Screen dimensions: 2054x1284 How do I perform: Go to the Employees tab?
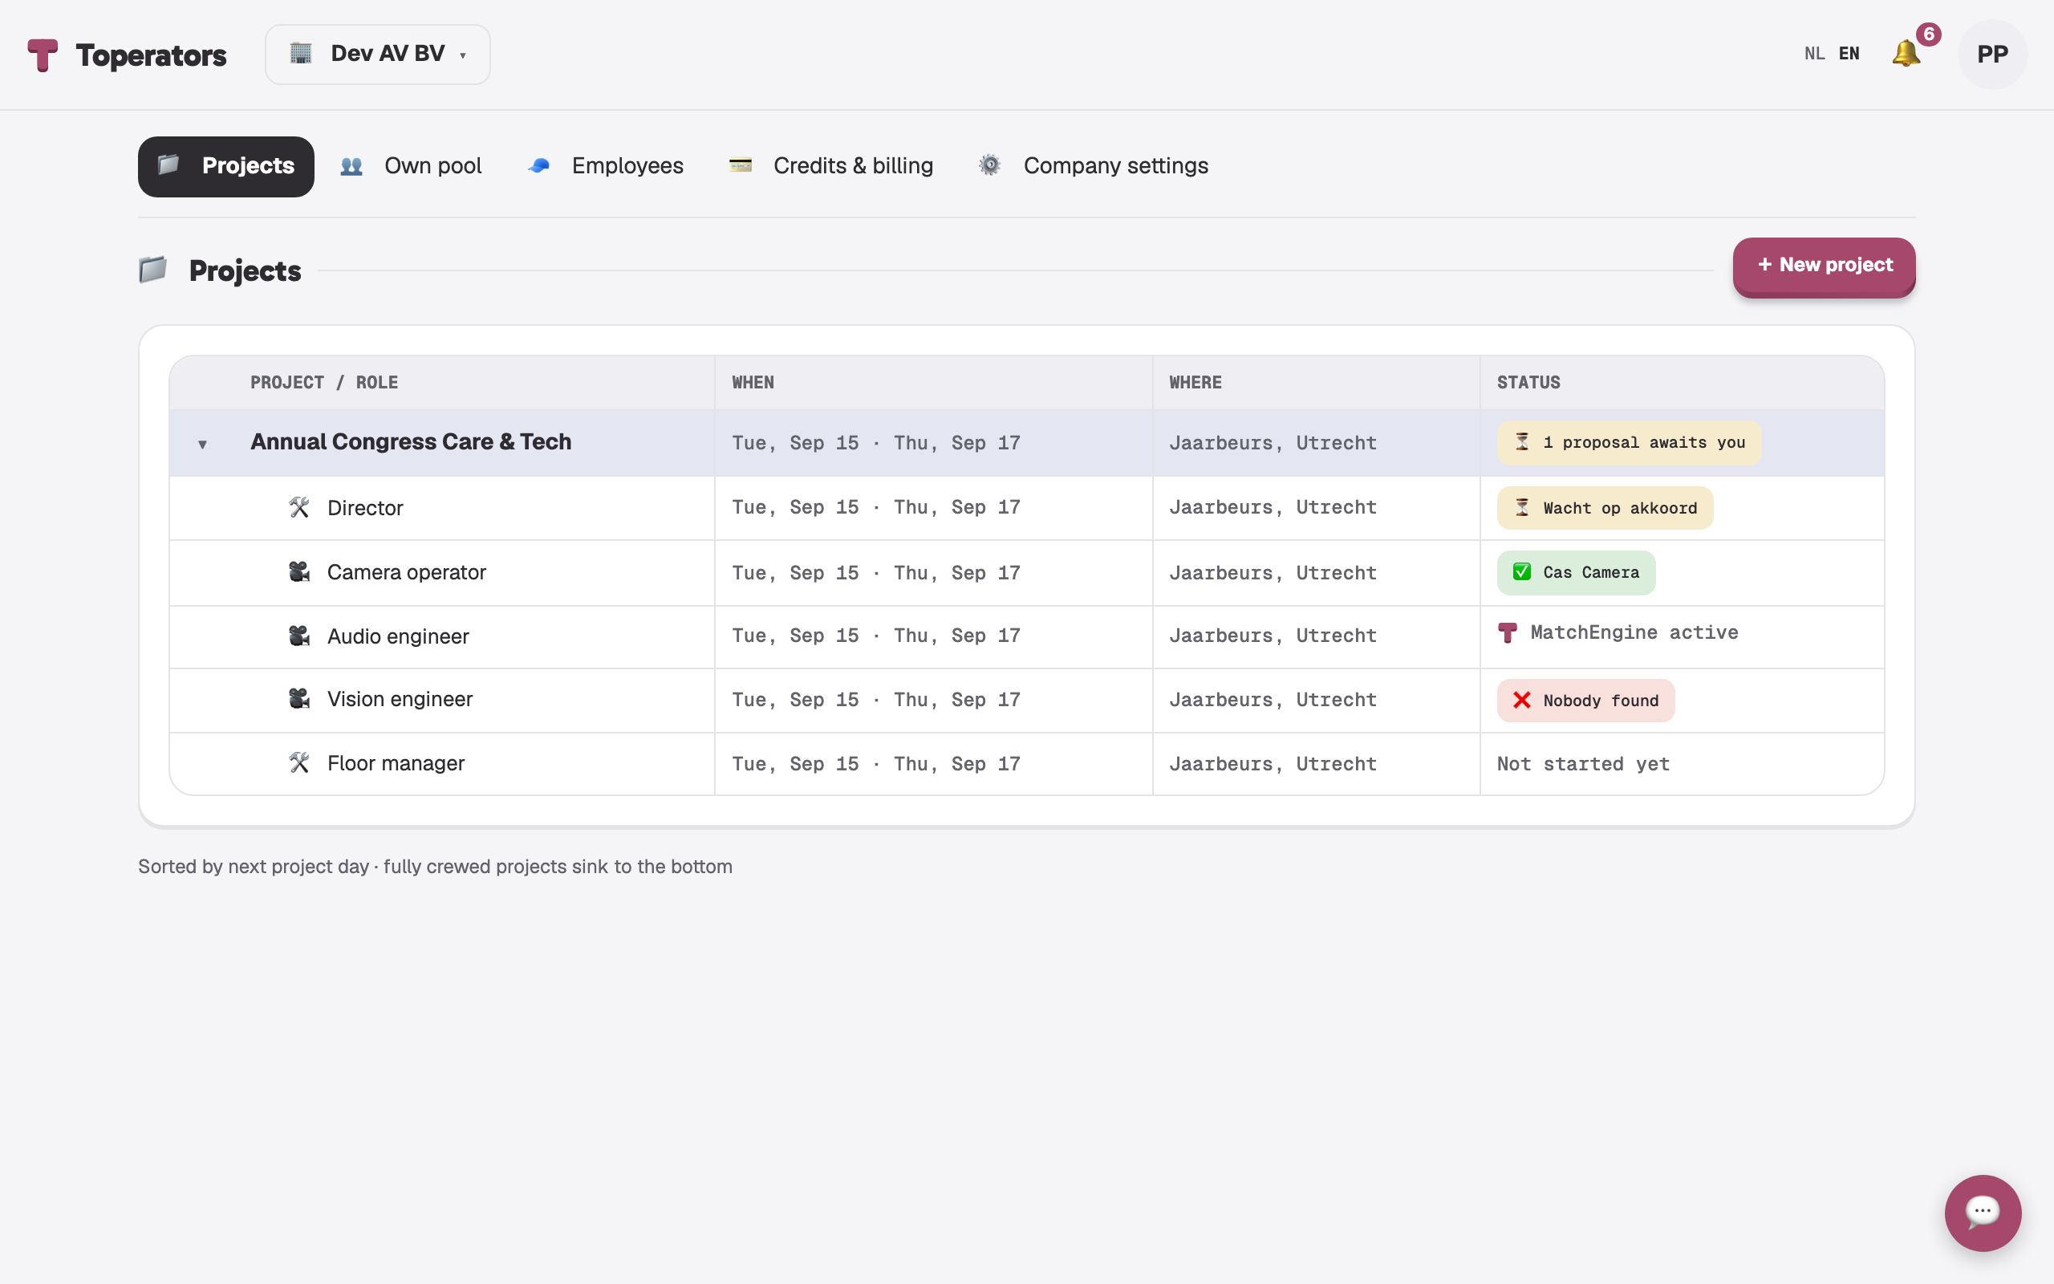[x=605, y=165]
